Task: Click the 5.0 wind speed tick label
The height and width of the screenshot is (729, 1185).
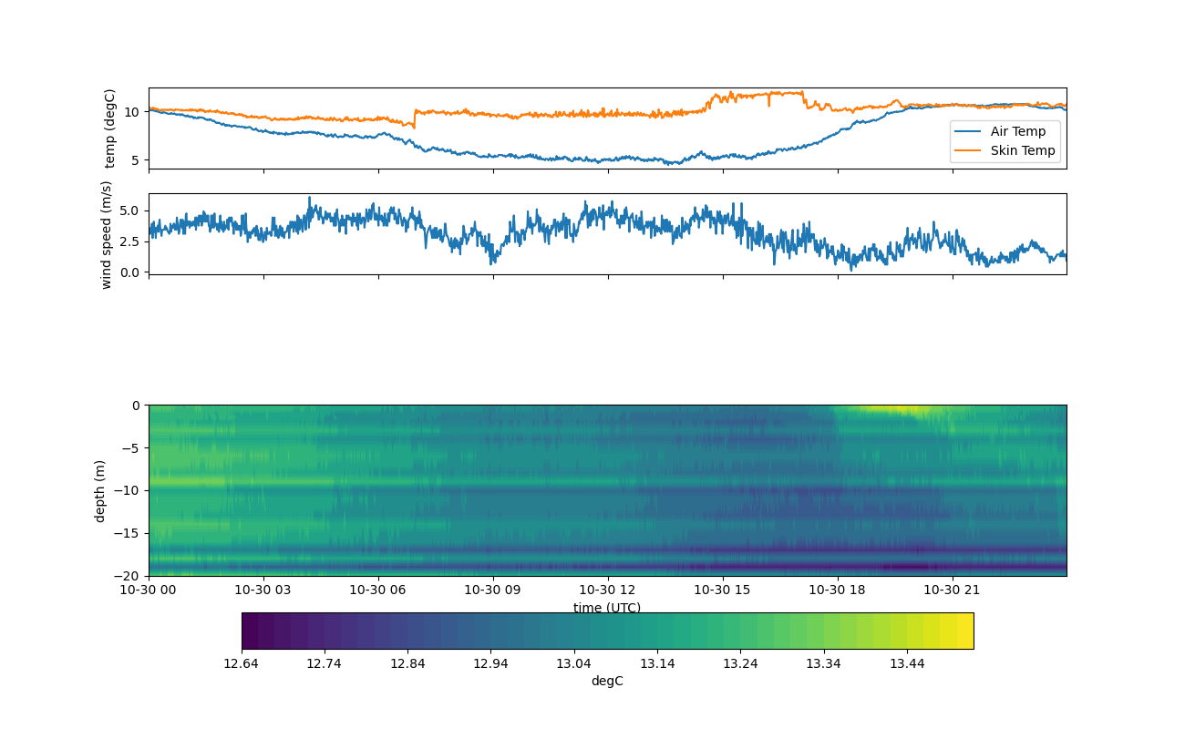Action: click(129, 210)
